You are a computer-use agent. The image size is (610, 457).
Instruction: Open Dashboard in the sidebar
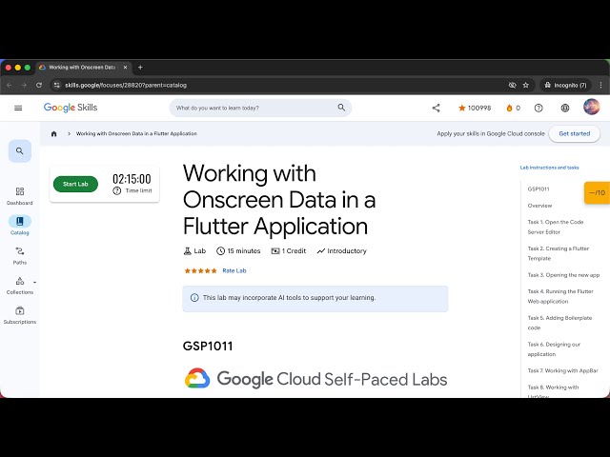[20, 196]
